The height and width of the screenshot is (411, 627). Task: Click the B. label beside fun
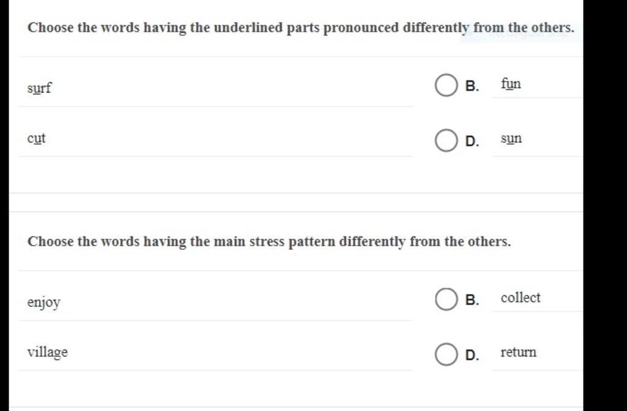tap(472, 86)
